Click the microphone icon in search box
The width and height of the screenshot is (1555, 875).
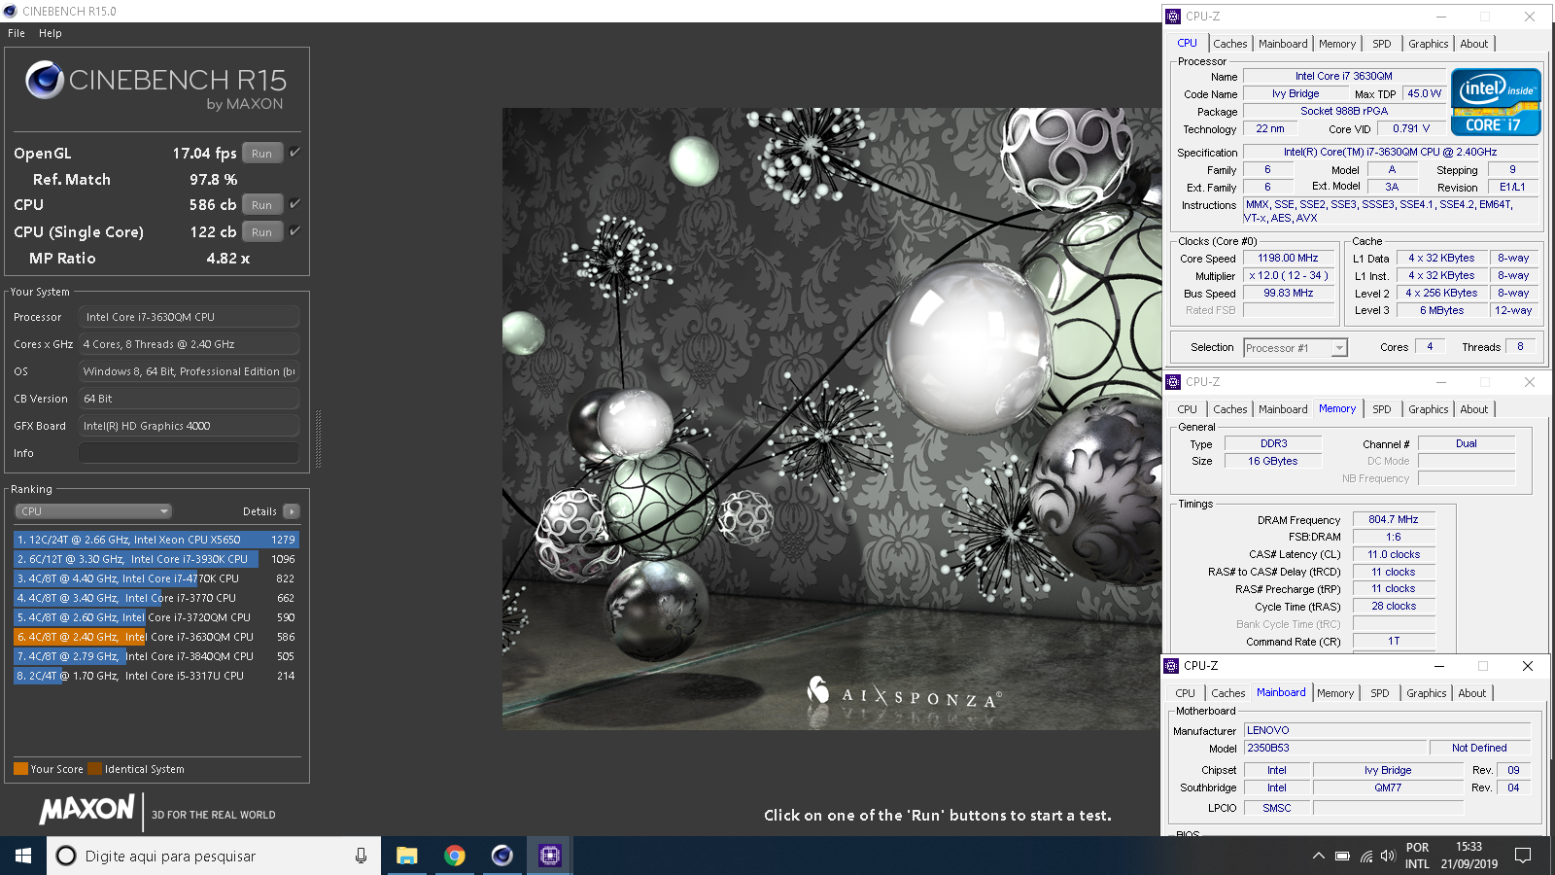[x=361, y=856]
